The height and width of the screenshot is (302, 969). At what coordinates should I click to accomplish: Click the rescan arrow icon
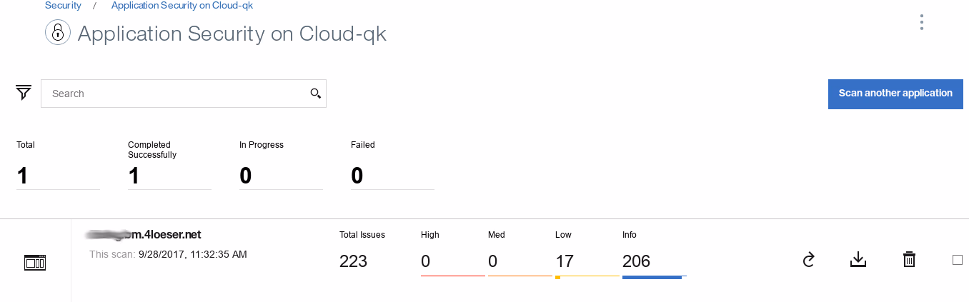[808, 260]
